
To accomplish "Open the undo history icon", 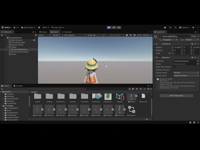I will 170,27.
